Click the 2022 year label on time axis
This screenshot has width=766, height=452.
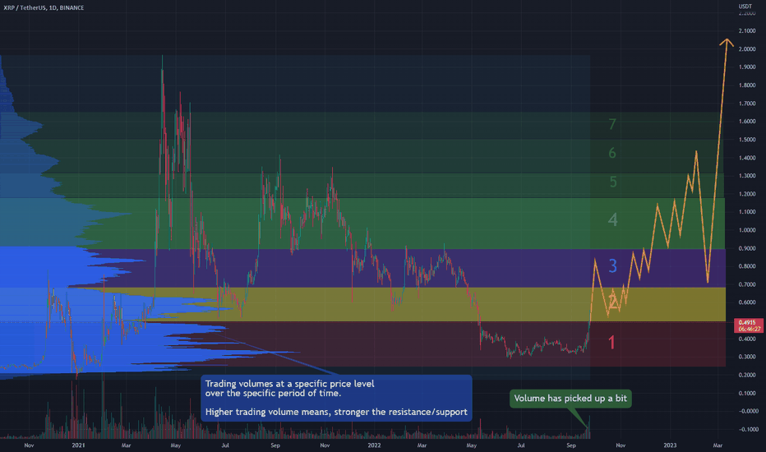374,445
